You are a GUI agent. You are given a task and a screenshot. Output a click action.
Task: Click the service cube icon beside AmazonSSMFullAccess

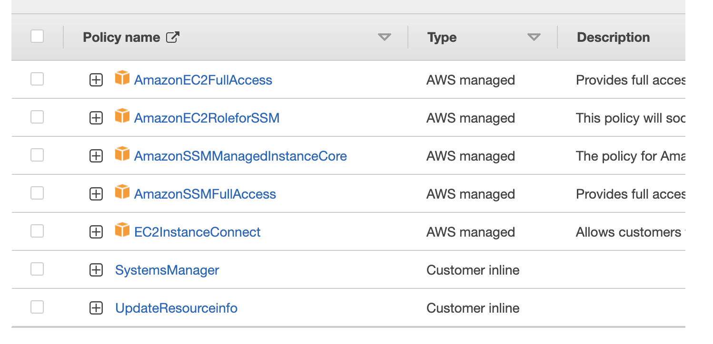[122, 193]
